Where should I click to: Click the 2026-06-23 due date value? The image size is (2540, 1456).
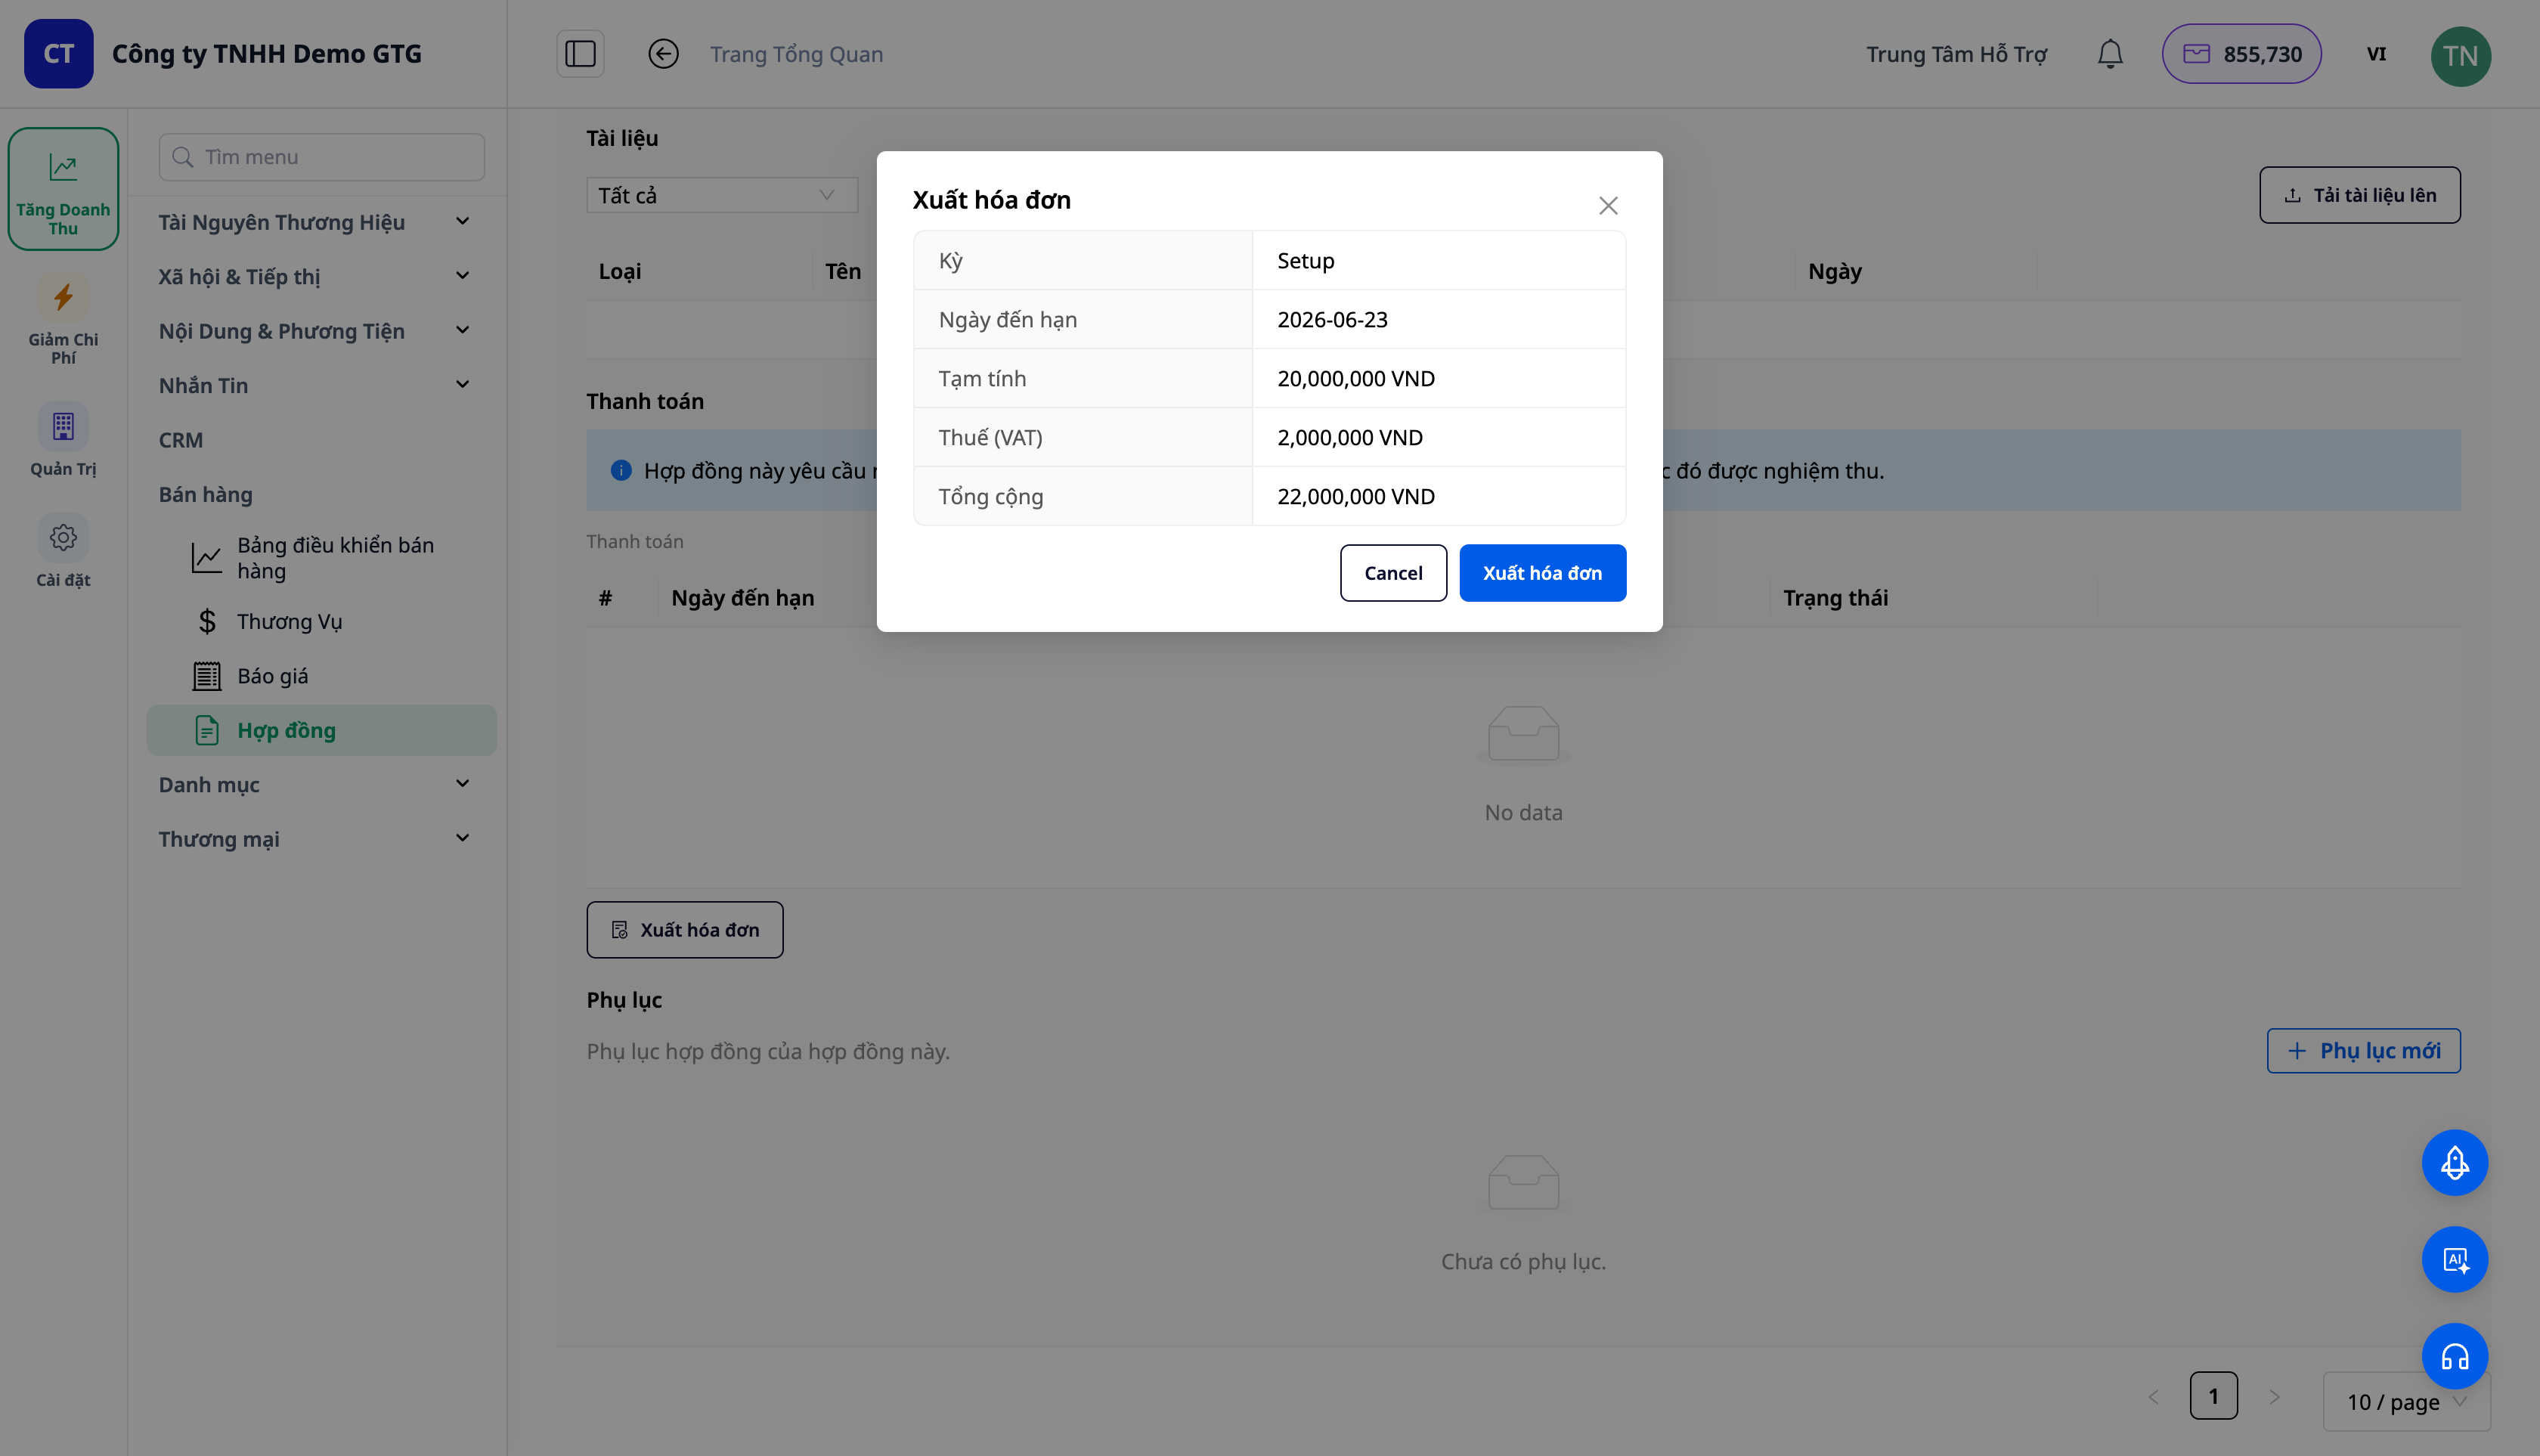1332,319
